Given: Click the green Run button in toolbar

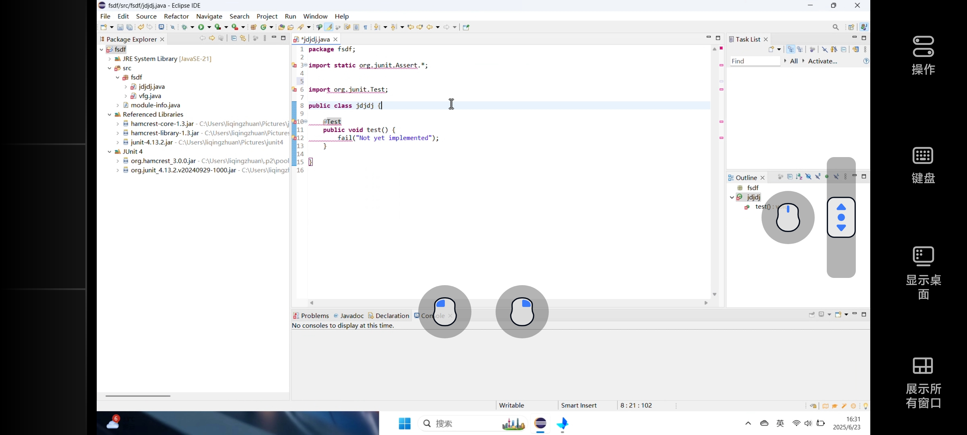Looking at the screenshot, I should (x=201, y=27).
